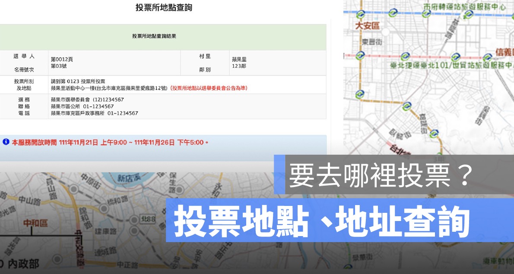The image size is (514, 274).
Task: Click the 選舉人名冊號次 row label
Action: [x=24, y=63]
